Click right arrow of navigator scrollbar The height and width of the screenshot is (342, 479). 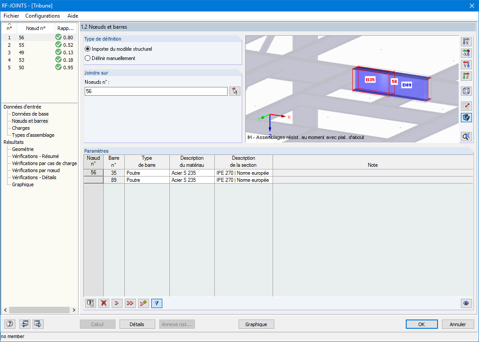coord(74,310)
